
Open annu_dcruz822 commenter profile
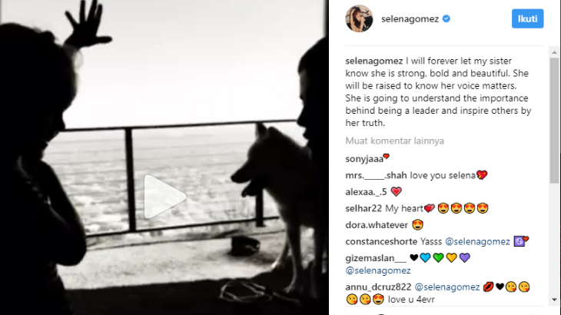point(378,287)
